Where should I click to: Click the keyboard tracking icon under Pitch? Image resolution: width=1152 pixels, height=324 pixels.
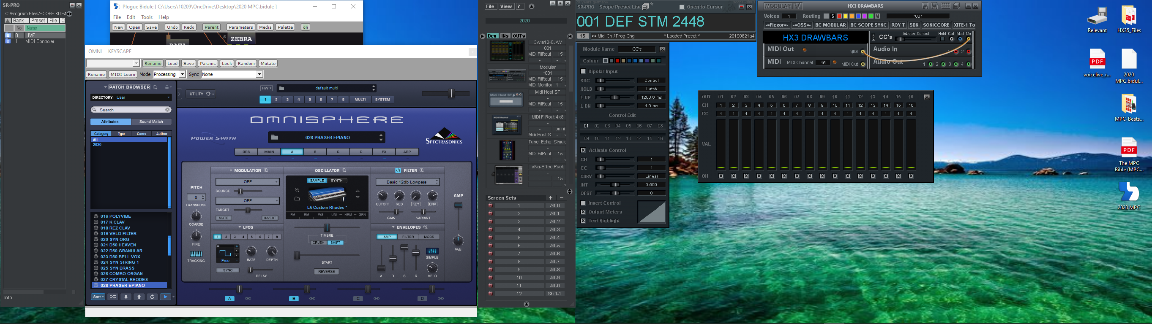point(196,254)
